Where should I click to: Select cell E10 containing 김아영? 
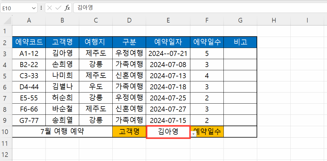[168, 132]
